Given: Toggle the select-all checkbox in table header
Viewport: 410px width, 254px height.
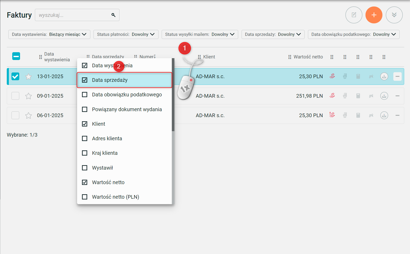Looking at the screenshot, I should pyautogui.click(x=16, y=56).
